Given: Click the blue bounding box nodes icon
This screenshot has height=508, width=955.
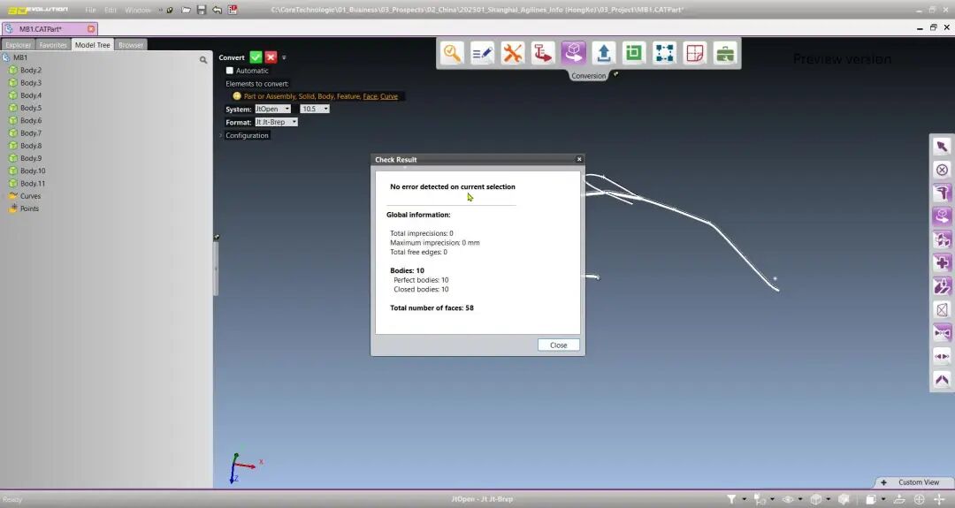Looking at the screenshot, I should coord(664,53).
